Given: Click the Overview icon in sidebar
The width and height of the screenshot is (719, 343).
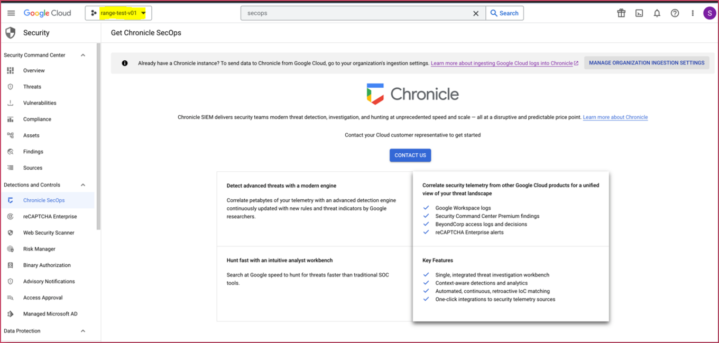Looking at the screenshot, I should tap(11, 70).
